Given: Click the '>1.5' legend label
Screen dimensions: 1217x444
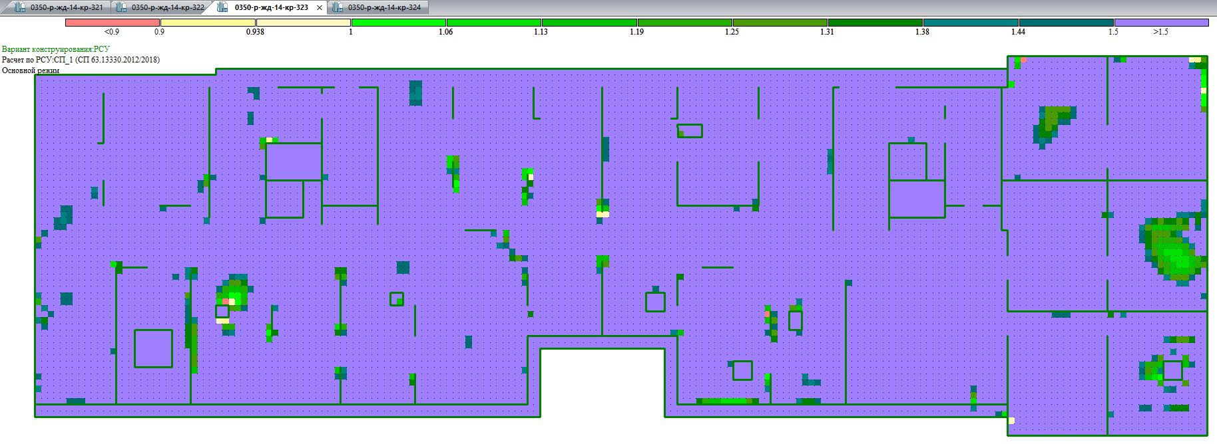Looking at the screenshot, I should pos(1160,32).
